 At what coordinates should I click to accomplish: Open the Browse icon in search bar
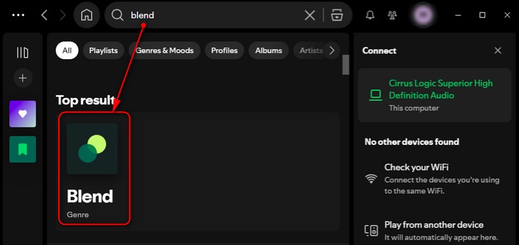click(x=337, y=15)
